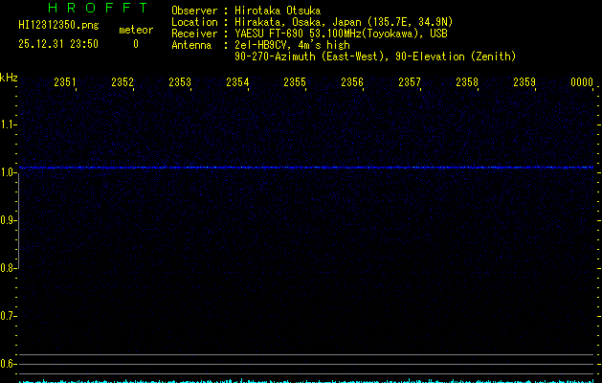Click the 0000 time marker
Screen dimensions: 602x383
(582, 83)
